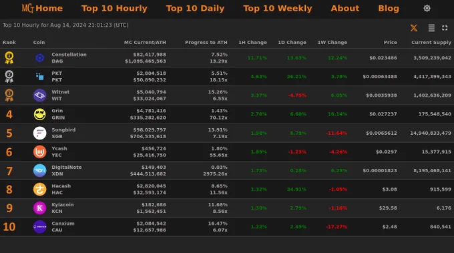Click Witnet 1D change -4.75%
The height and width of the screenshot is (253, 454).
click(297, 95)
